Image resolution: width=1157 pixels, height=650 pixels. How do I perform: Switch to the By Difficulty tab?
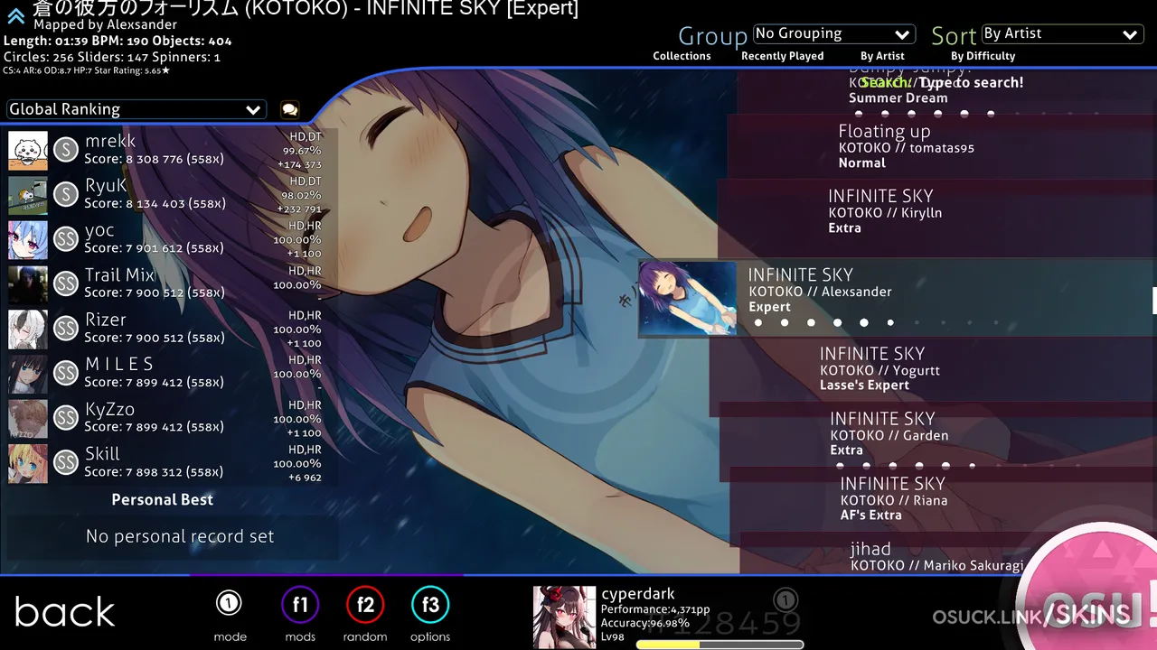(x=983, y=56)
